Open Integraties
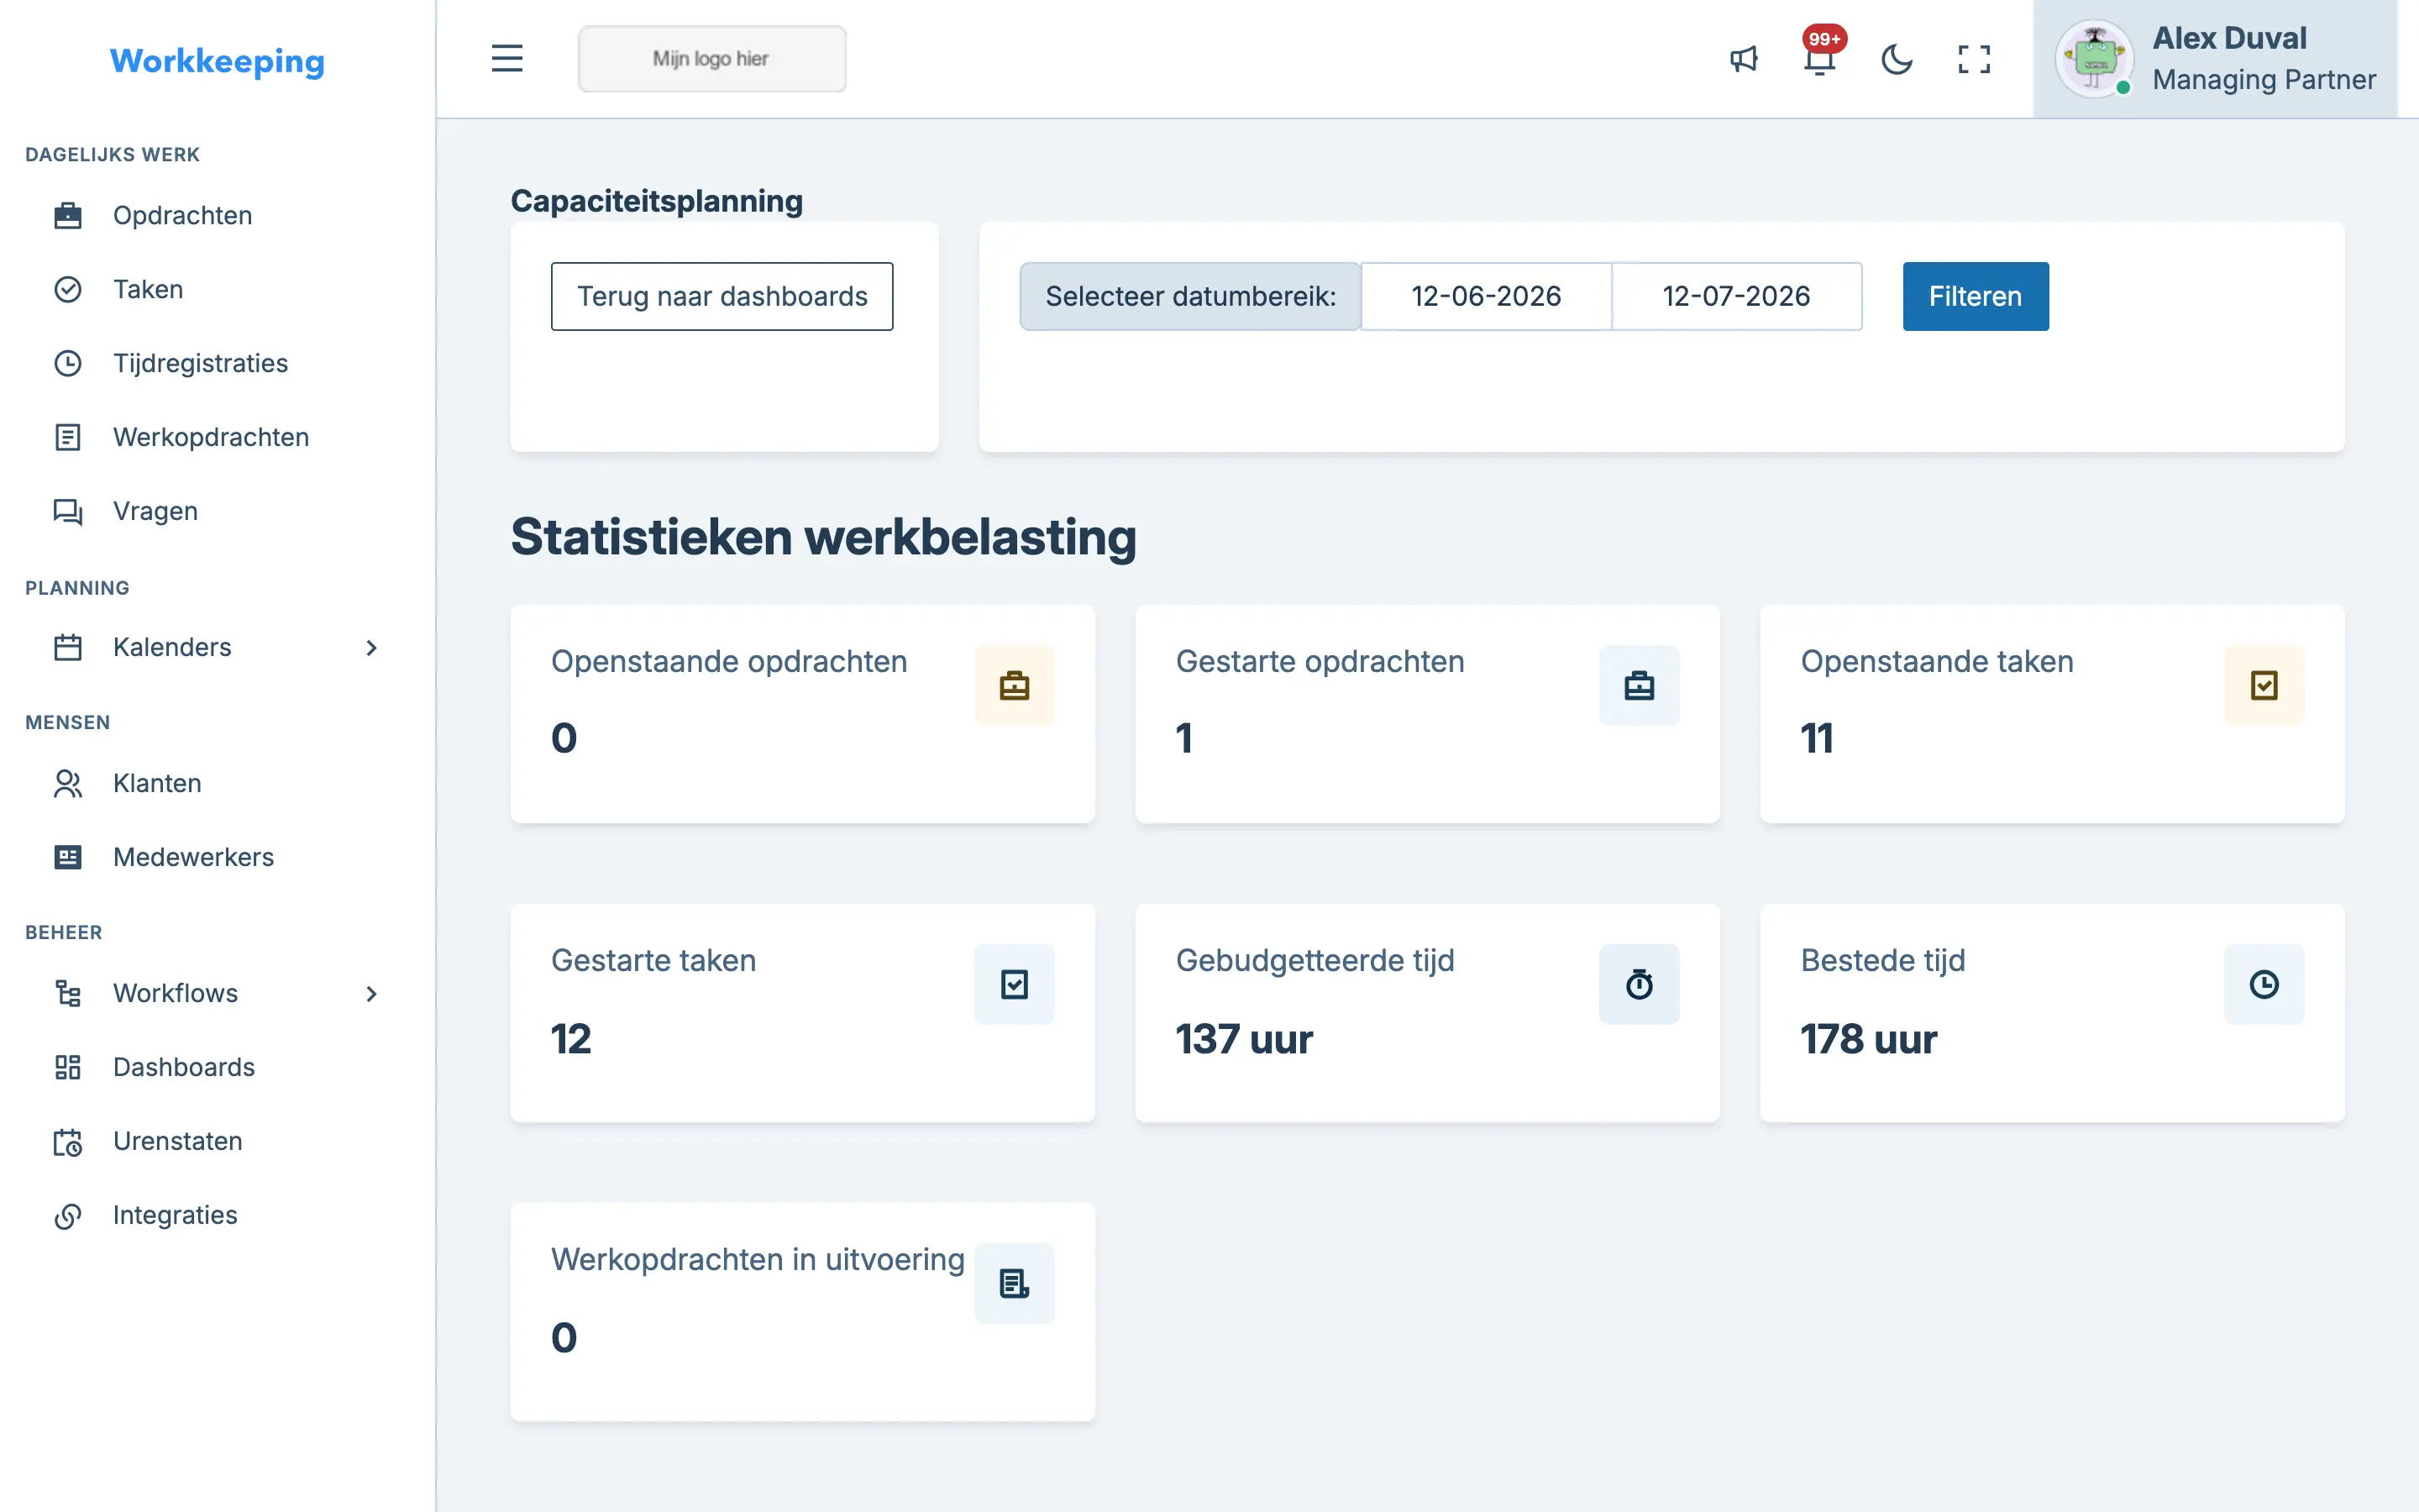 175,1215
